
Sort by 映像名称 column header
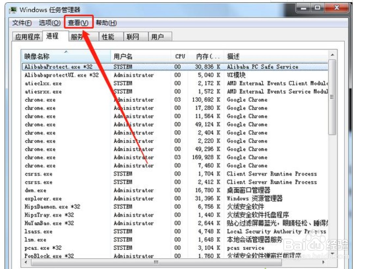pos(66,56)
